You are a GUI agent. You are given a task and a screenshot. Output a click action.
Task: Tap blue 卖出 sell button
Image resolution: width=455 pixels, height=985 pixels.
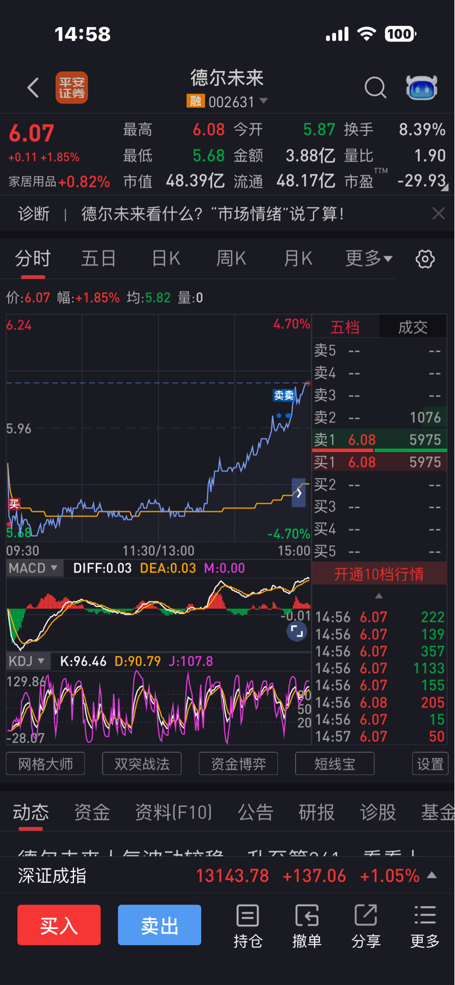tap(159, 925)
